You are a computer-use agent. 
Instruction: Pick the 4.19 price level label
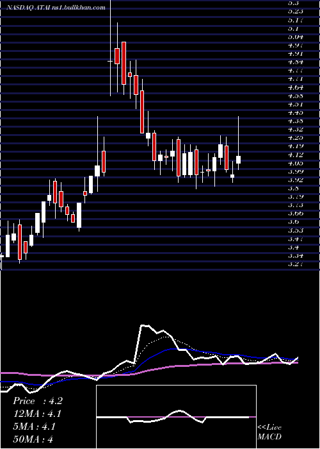pos(296,146)
